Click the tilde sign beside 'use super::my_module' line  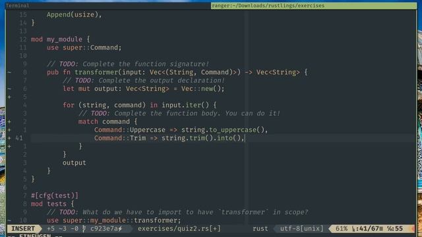tap(9, 221)
